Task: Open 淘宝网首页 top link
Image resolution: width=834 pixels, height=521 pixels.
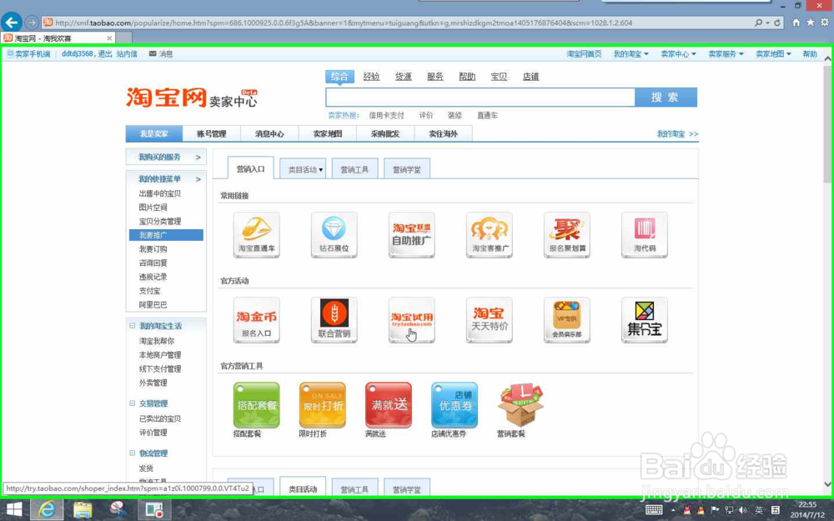Action: pos(584,53)
